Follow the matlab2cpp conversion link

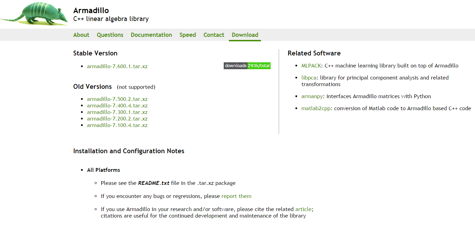[x=316, y=108]
